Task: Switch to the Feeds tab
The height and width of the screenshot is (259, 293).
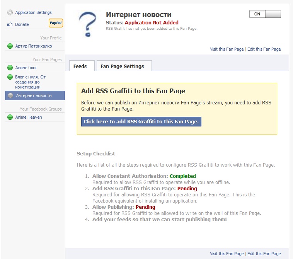Action: pos(80,66)
